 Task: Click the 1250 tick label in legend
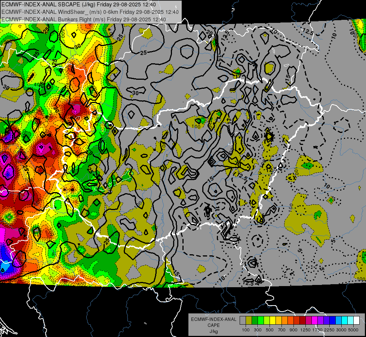pyautogui.click(x=305, y=330)
